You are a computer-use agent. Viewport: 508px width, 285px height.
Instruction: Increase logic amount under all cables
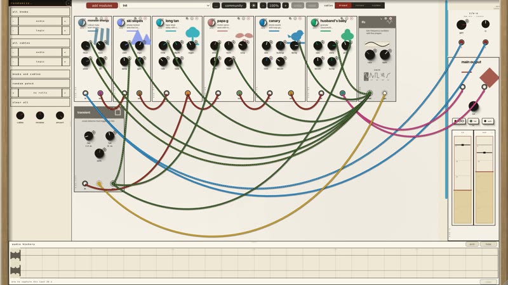[66, 61]
